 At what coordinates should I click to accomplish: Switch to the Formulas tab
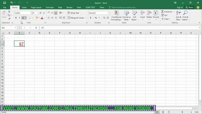pyautogui.click(x=50, y=8)
